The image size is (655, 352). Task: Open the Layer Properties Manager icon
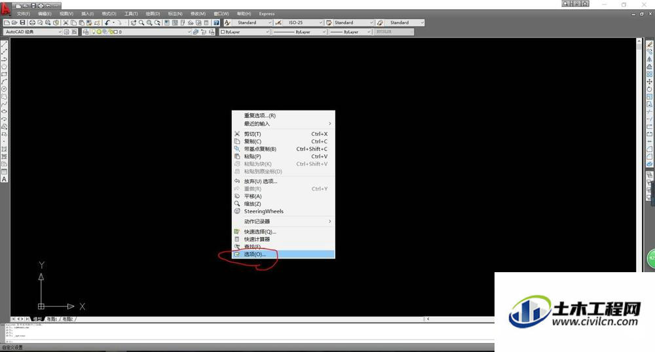(86, 31)
